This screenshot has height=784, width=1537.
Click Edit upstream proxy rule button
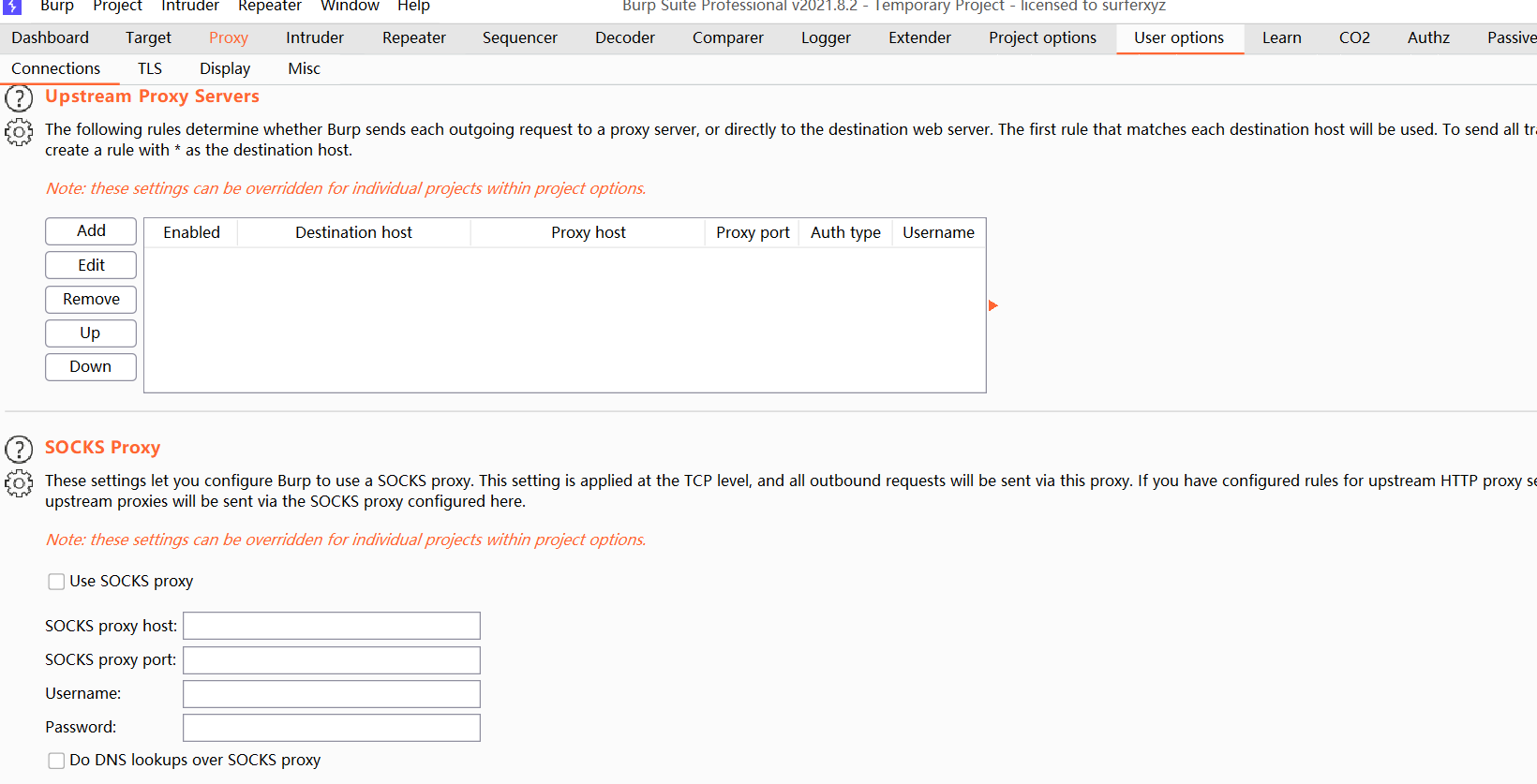(x=91, y=265)
